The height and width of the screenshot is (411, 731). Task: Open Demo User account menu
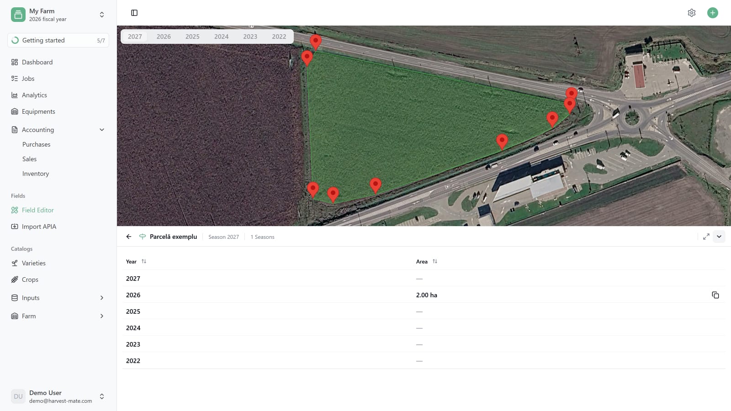[58, 396]
